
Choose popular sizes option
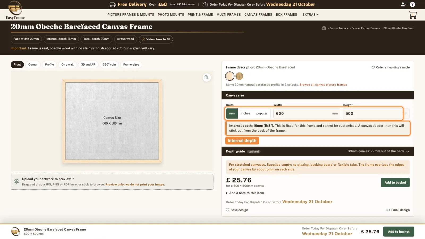(262, 113)
